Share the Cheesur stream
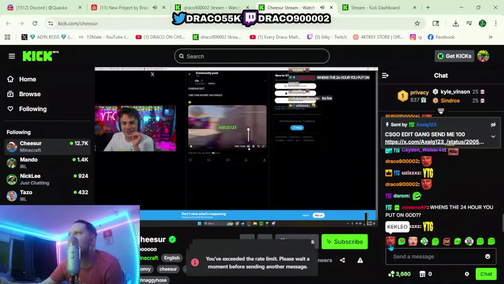 342,260
